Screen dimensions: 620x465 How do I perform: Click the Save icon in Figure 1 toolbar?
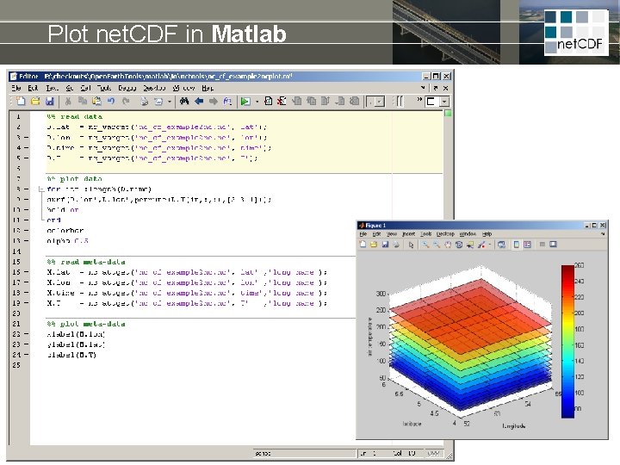pyautogui.click(x=385, y=245)
